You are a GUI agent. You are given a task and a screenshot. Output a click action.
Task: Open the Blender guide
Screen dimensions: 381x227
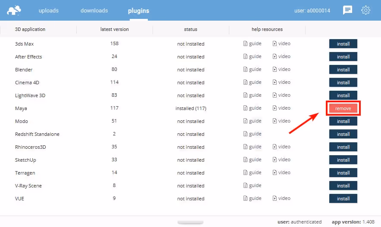[252, 69]
